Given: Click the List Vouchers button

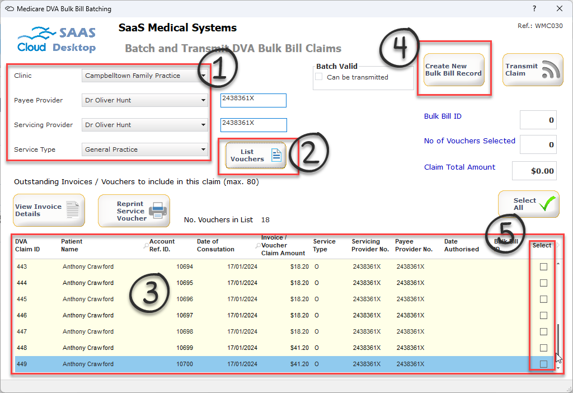Looking at the screenshot, I should pos(255,156).
